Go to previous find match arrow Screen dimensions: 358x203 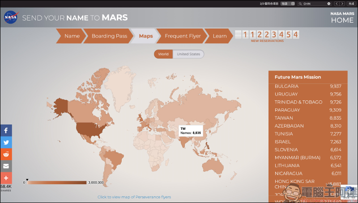337,4
